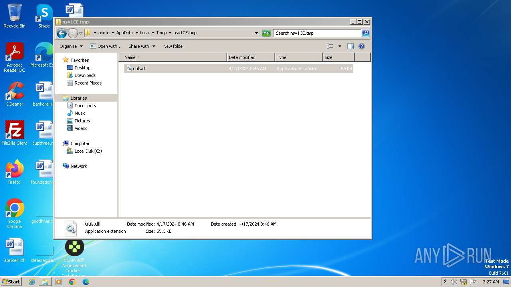The image size is (511, 287).
Task: Select Network in navigation pane
Action: tap(79, 166)
